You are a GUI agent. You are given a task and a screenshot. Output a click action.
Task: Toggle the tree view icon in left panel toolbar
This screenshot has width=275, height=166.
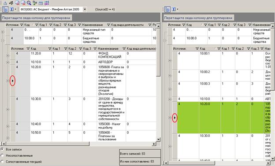click(5, 9)
